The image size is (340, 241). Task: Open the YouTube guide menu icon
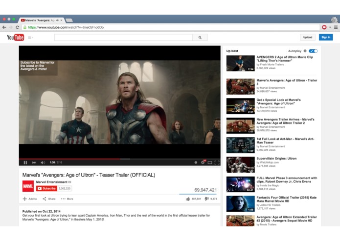point(30,38)
